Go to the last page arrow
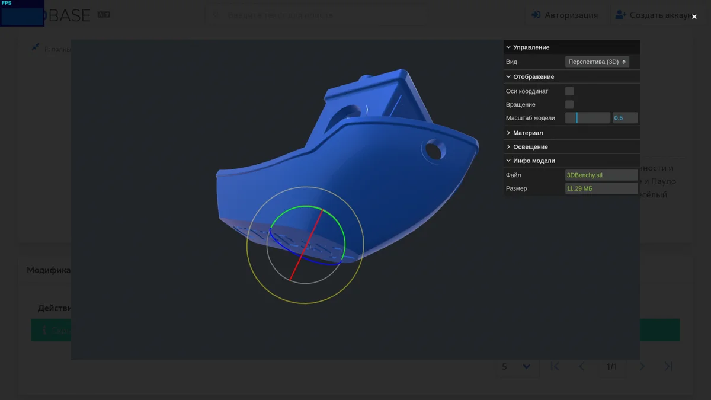This screenshot has height=400, width=711. click(x=668, y=366)
